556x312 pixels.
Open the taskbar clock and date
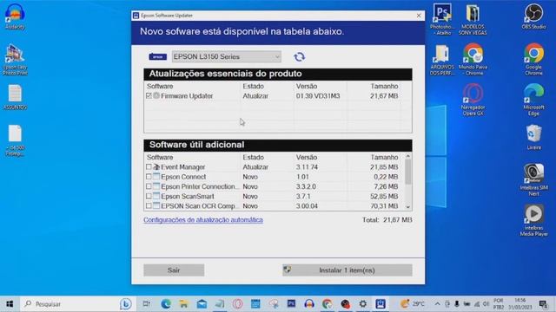(520, 304)
